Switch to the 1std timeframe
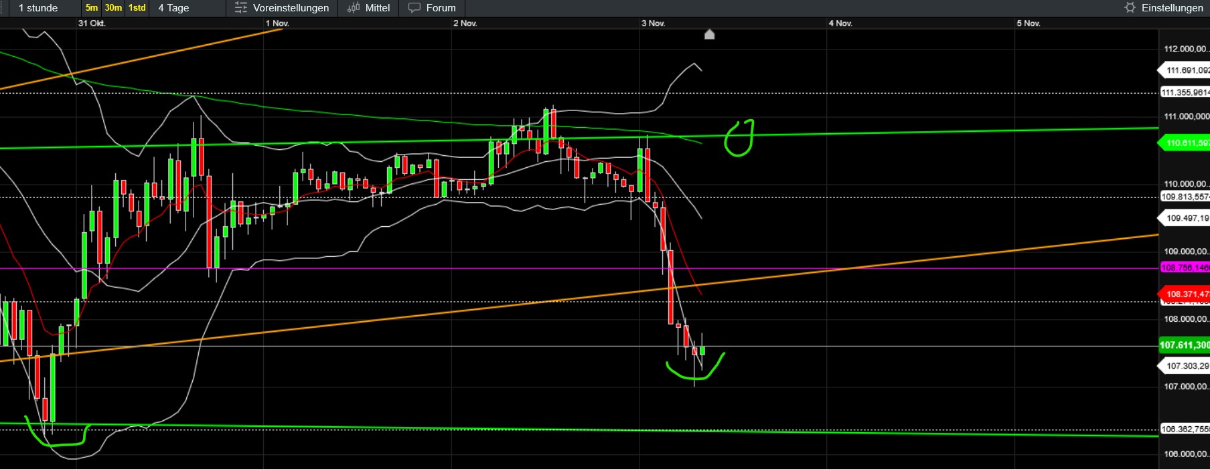 point(137,8)
